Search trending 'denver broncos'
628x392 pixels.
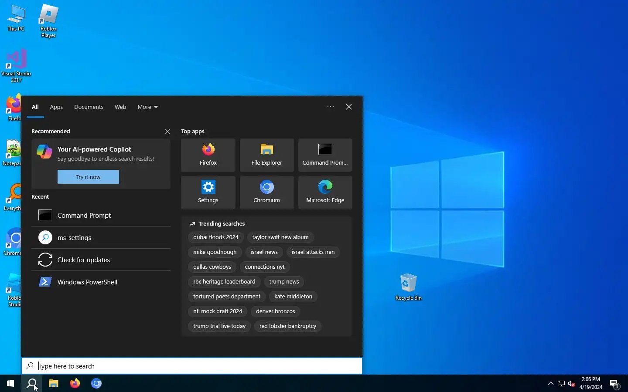click(x=276, y=311)
